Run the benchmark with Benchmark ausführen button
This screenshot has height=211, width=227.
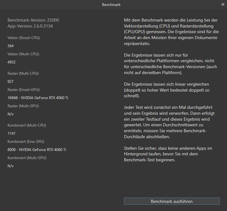[172, 201]
